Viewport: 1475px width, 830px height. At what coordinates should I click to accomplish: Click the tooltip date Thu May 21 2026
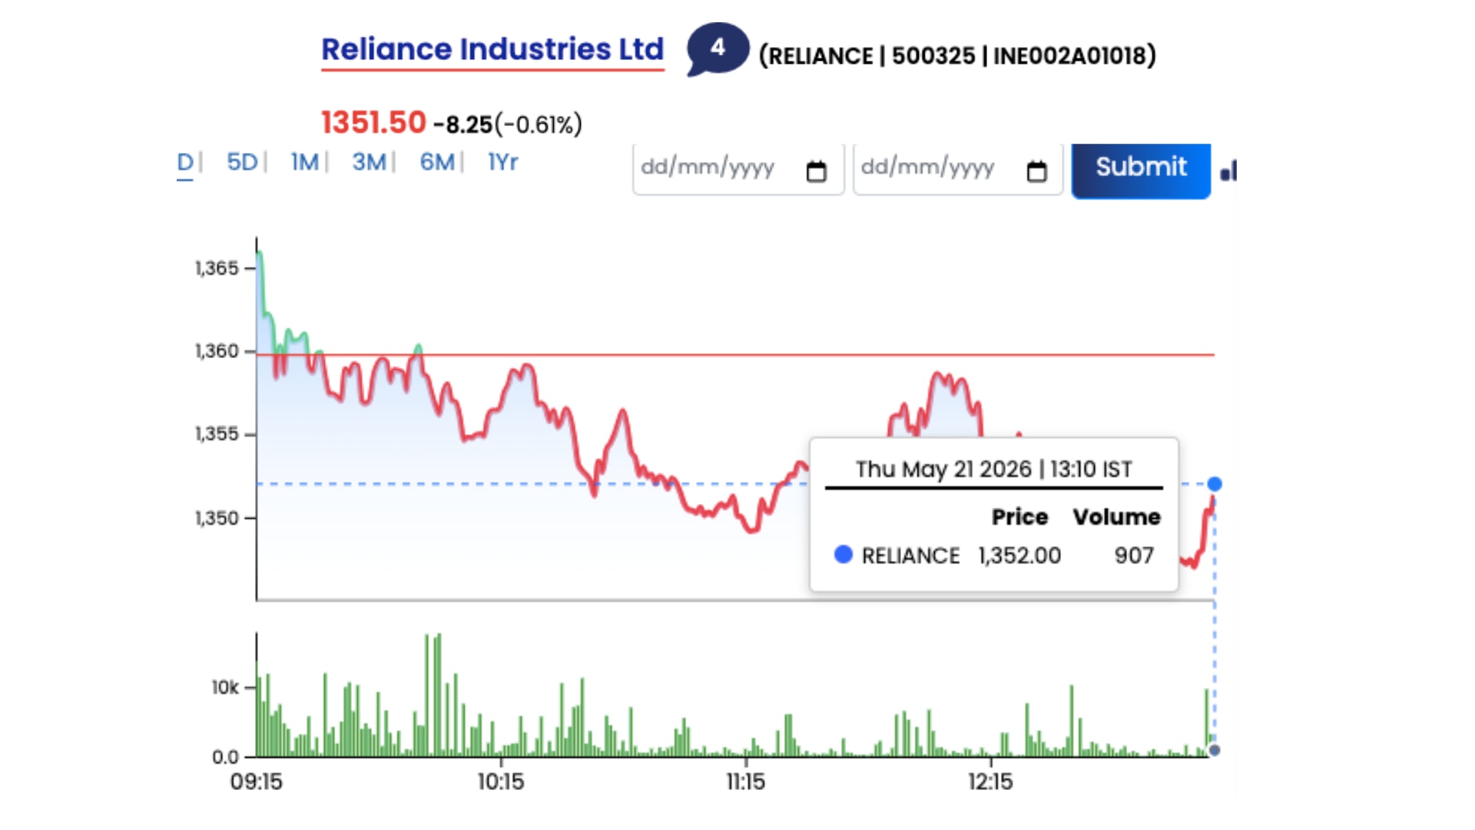(943, 469)
